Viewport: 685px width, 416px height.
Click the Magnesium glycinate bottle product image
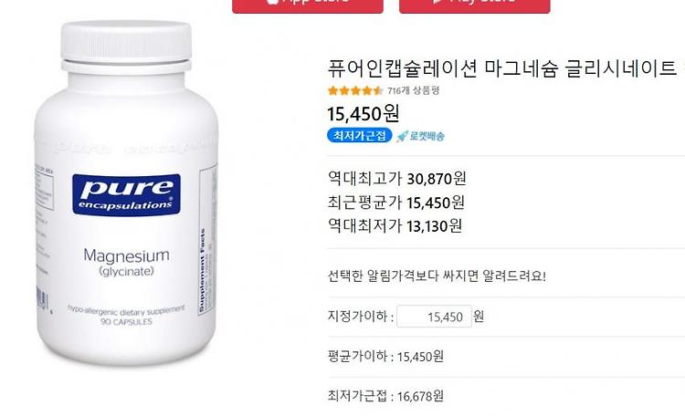pyautogui.click(x=126, y=192)
